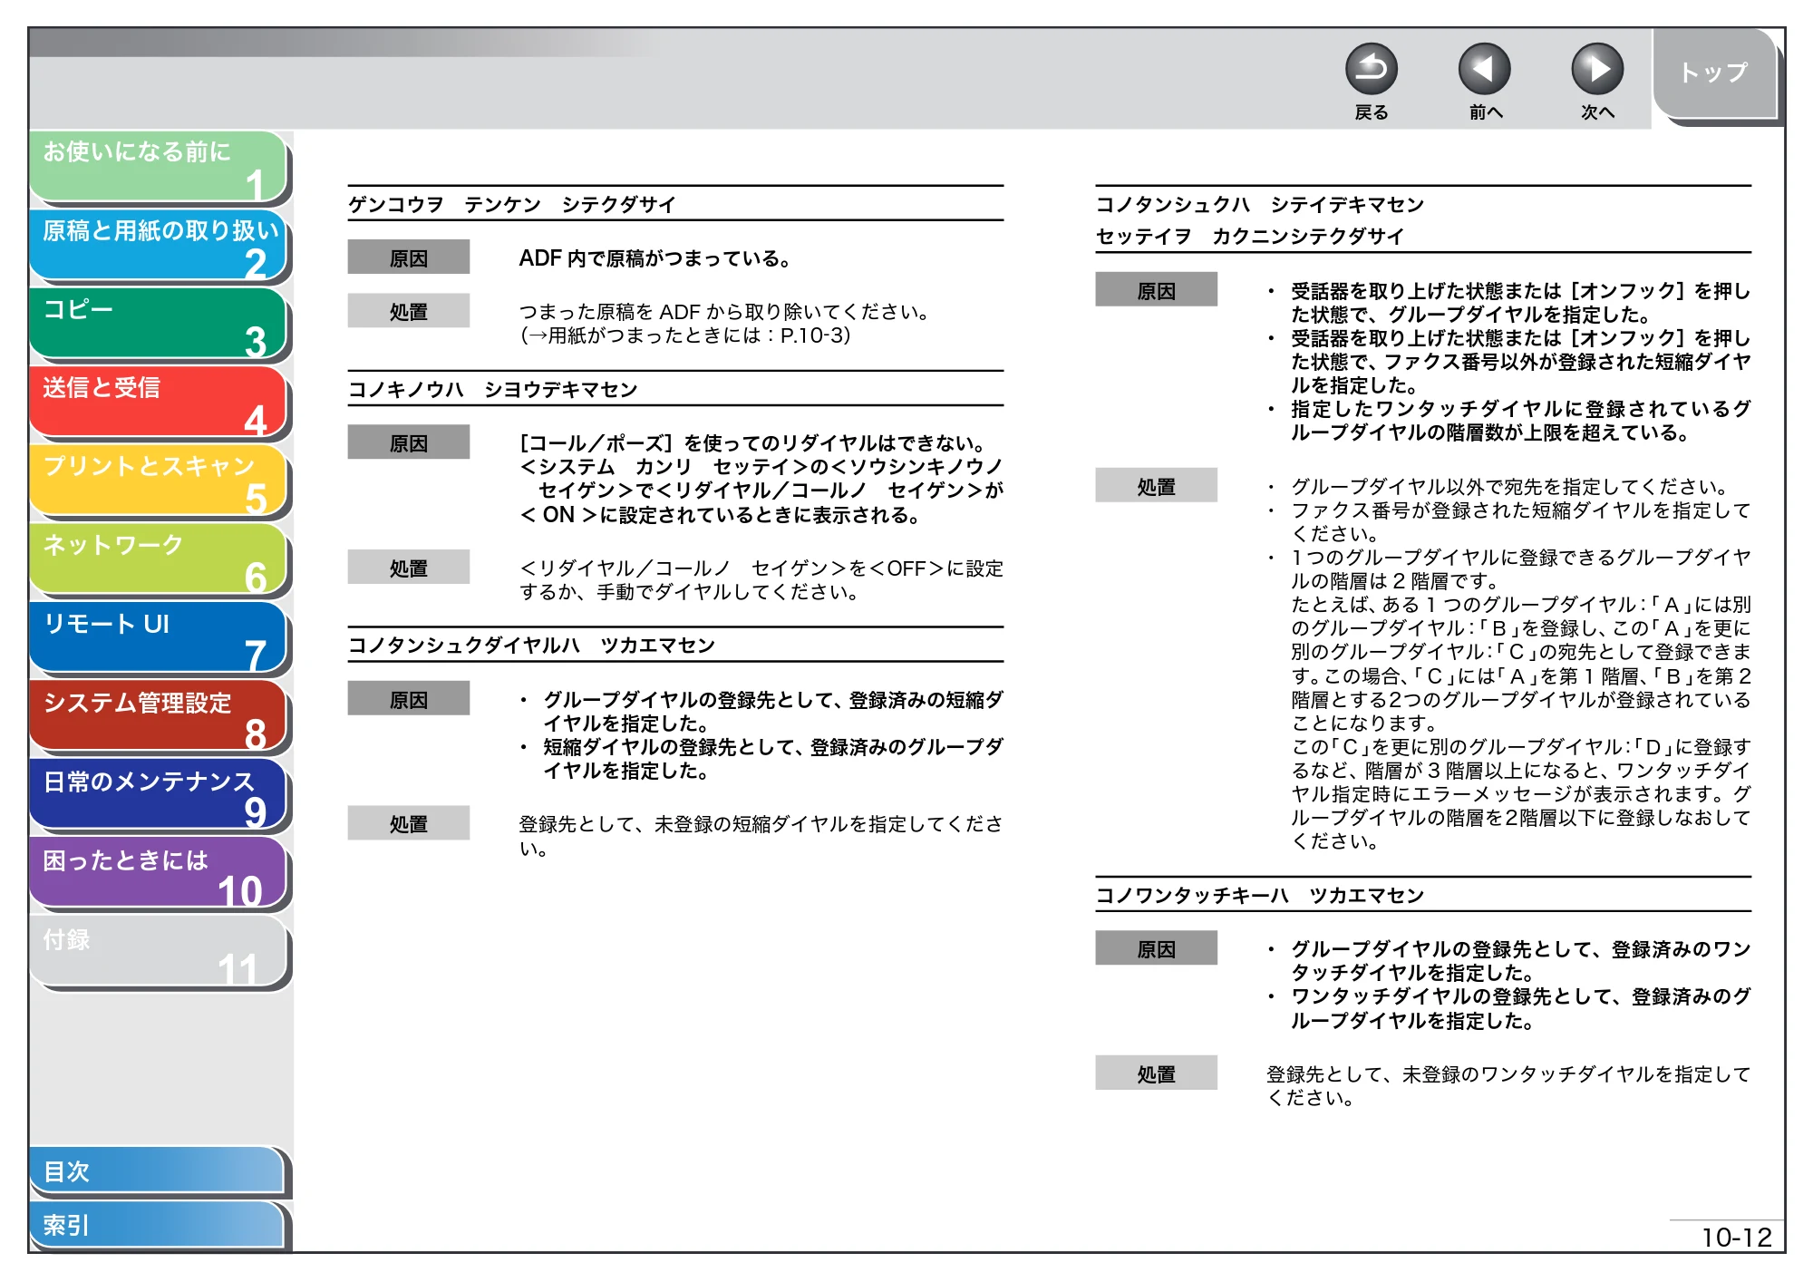Click heading line セッテイヲ カクニンシテクダサイ
Viewport: 1813px width, 1282px height.
(x=1250, y=237)
